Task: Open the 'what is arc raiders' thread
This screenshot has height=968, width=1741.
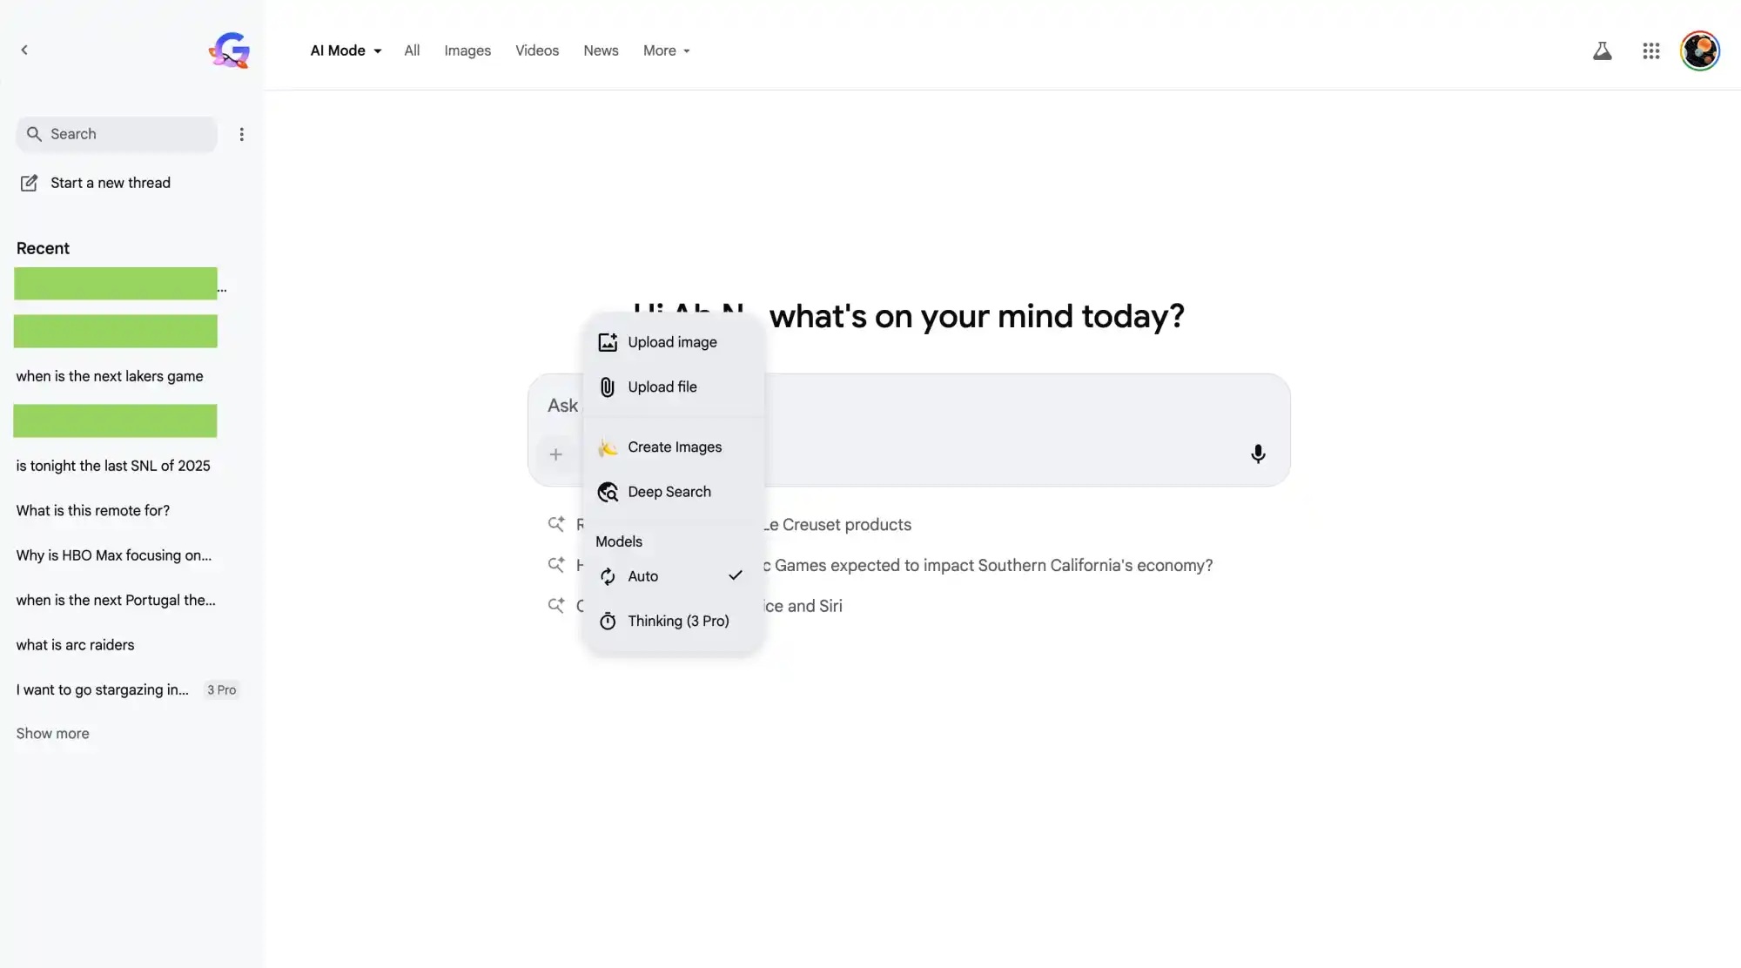Action: coord(75,644)
